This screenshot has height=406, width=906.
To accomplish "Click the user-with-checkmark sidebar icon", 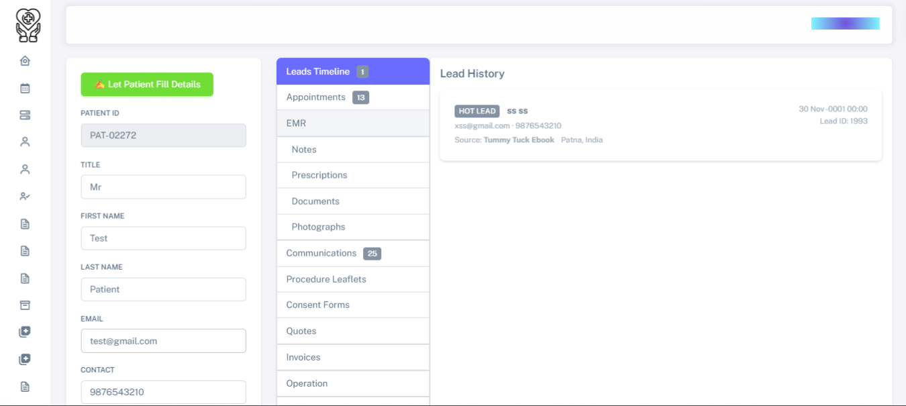I will [25, 197].
